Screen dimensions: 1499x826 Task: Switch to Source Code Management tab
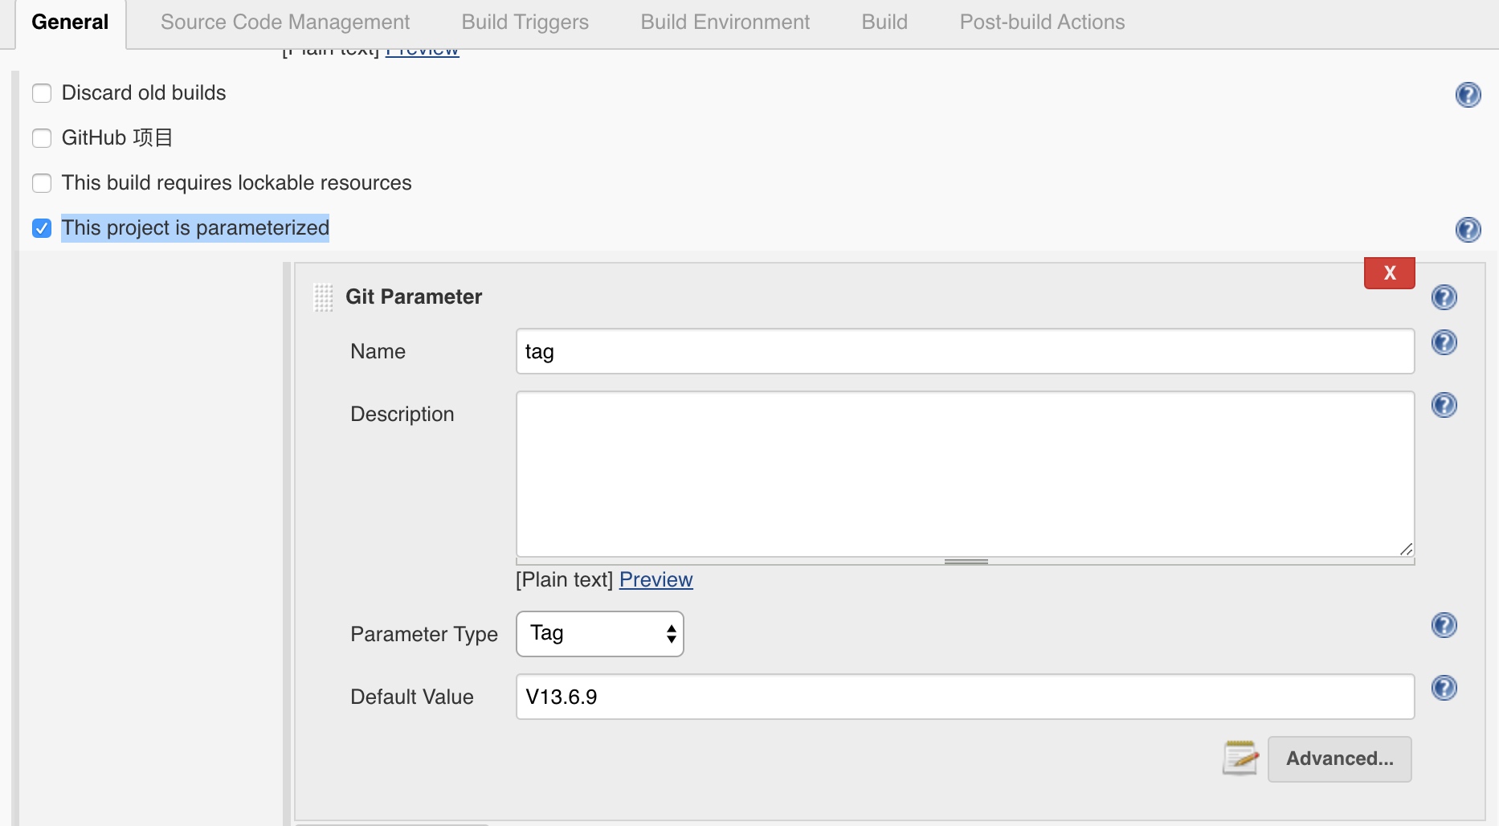pyautogui.click(x=285, y=22)
